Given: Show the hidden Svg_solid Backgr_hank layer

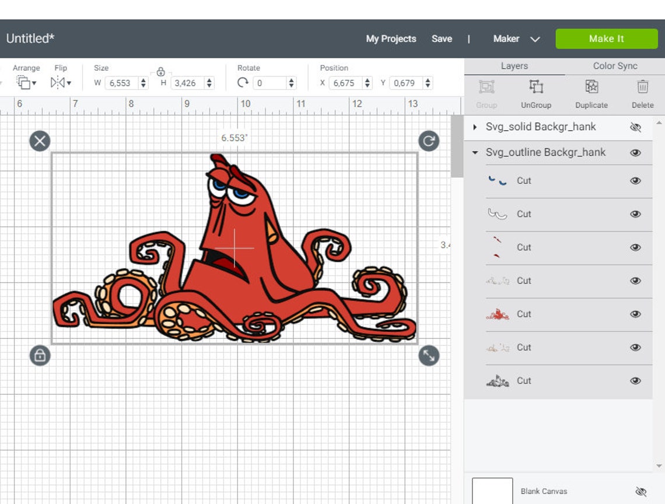Looking at the screenshot, I should 635,127.
